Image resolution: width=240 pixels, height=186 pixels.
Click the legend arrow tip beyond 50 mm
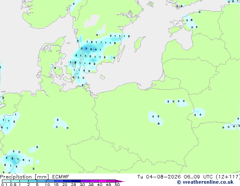[x=120, y=181]
